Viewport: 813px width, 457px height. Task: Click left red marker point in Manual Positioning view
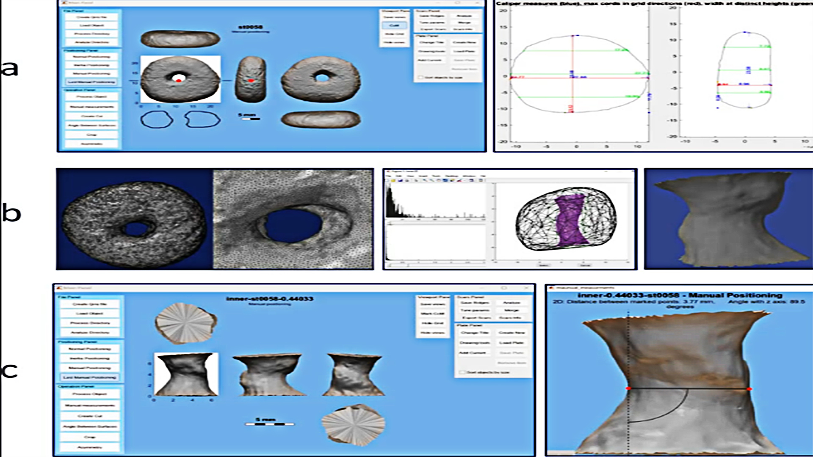pyautogui.click(x=628, y=388)
